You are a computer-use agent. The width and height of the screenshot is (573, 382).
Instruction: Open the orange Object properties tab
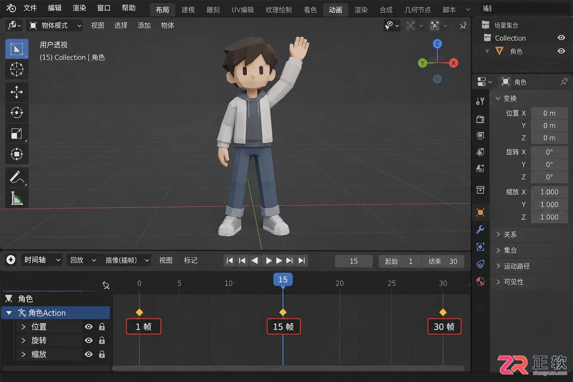click(480, 212)
